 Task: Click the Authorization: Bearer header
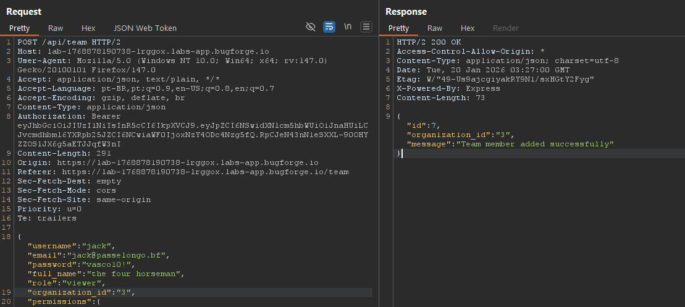(69, 116)
